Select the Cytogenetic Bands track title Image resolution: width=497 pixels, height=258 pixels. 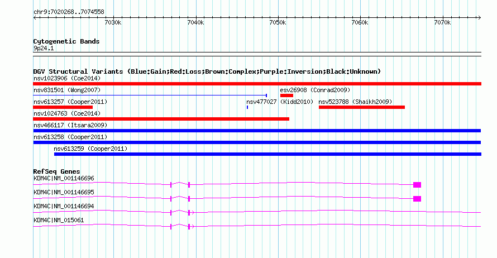pos(66,41)
